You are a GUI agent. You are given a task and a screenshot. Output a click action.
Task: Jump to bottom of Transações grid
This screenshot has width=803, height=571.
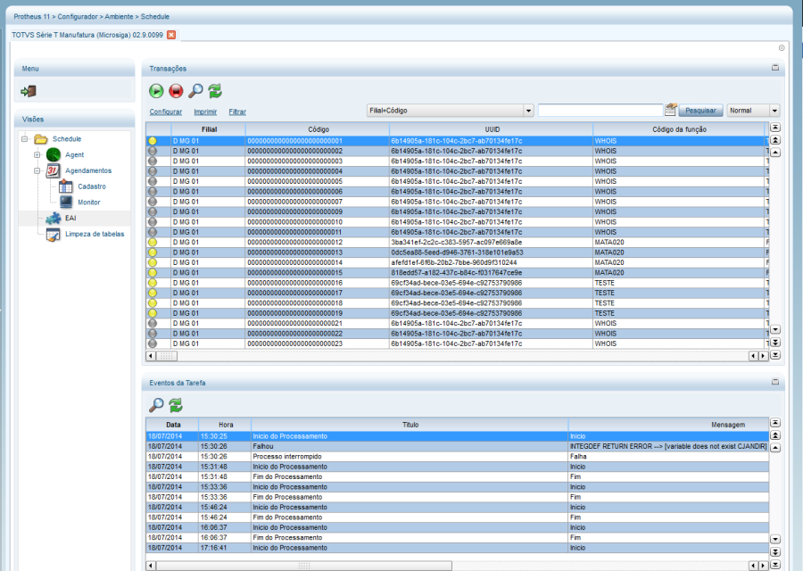point(775,355)
